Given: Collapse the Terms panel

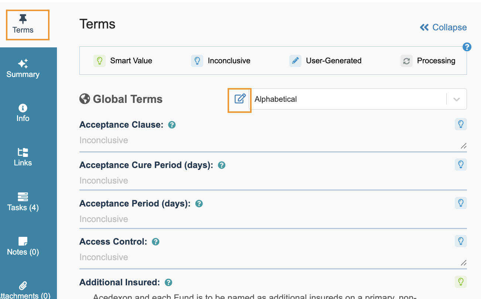Looking at the screenshot, I should pos(443,27).
